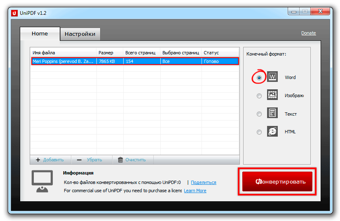Screen dimensions: 340x221
Task: Click the text document format icon
Action: tap(272, 113)
